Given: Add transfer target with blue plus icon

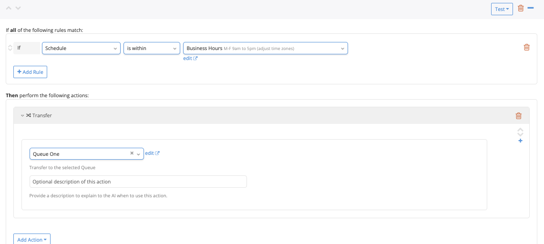Looking at the screenshot, I should pyautogui.click(x=520, y=141).
